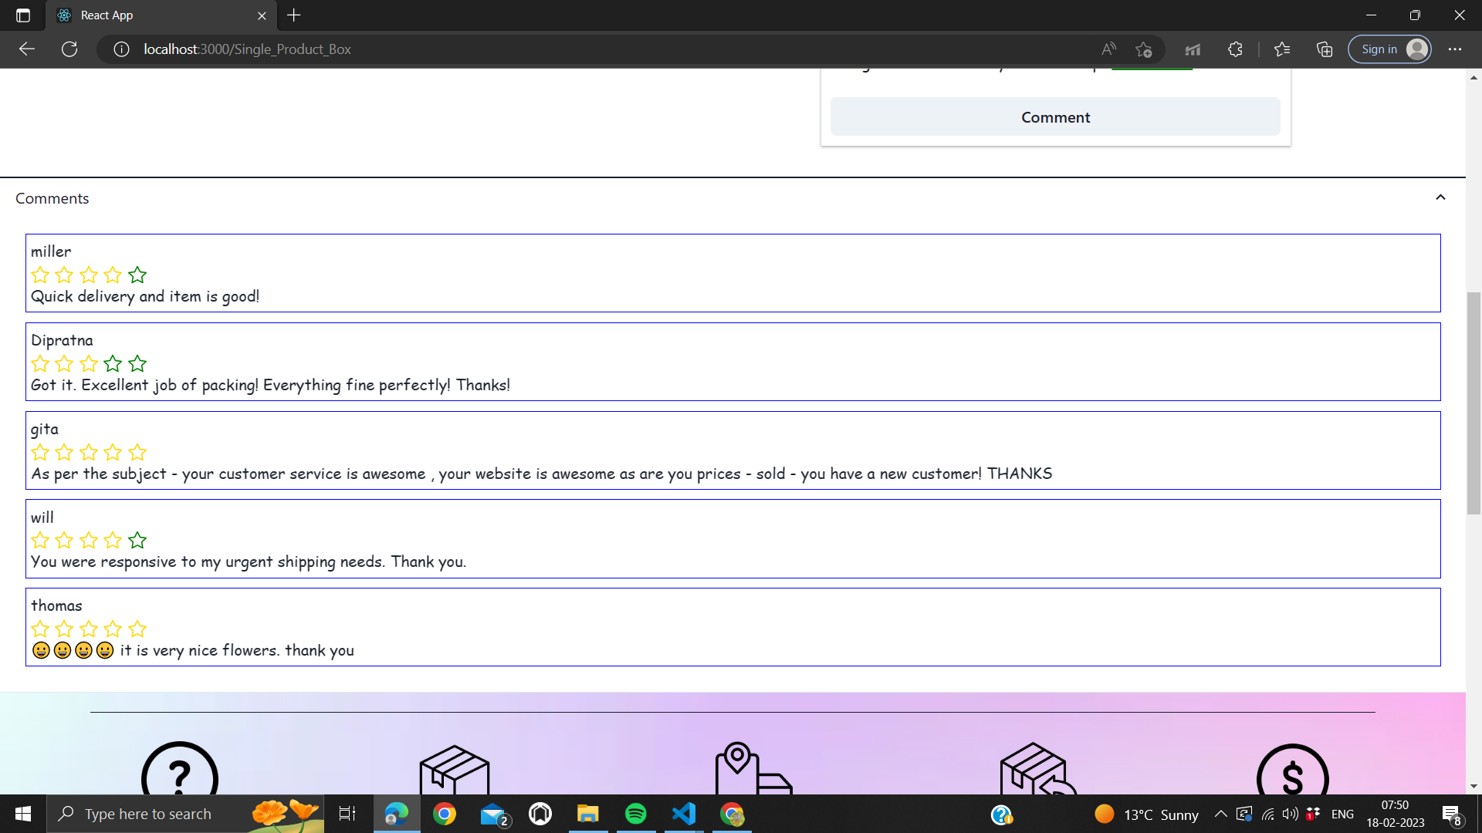Screen dimensions: 1482x833
Task: Show hidden system tray icons
Action: click(1220, 814)
